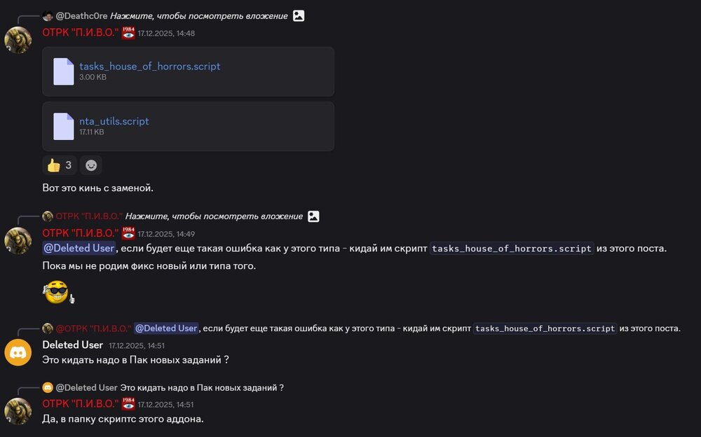Click the @Deleted User mention in quoted reply

coord(166,328)
